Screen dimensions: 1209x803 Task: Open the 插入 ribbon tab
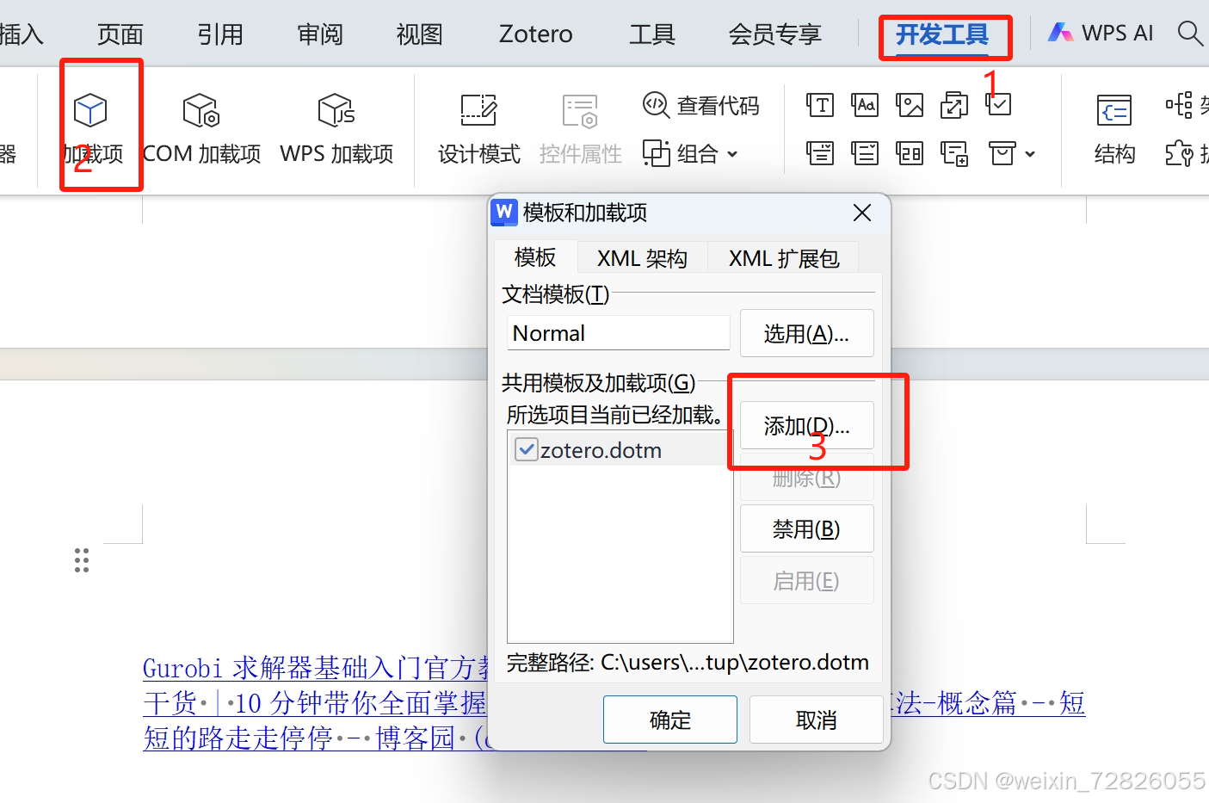coord(21,34)
